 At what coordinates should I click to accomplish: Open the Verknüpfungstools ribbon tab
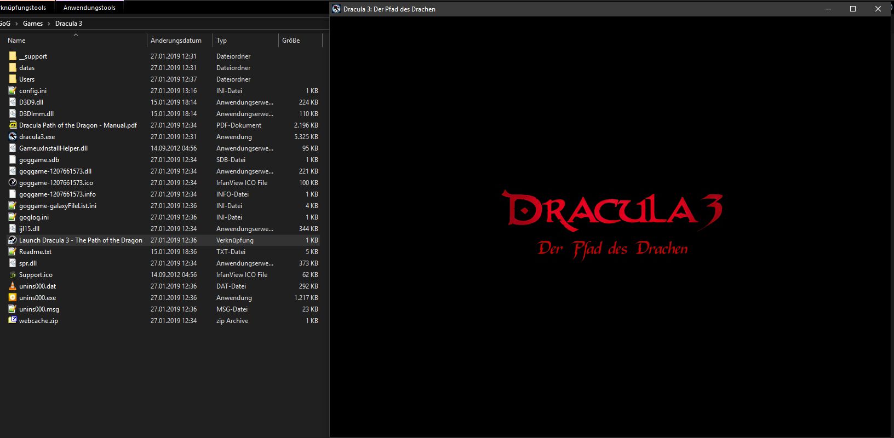pos(23,8)
